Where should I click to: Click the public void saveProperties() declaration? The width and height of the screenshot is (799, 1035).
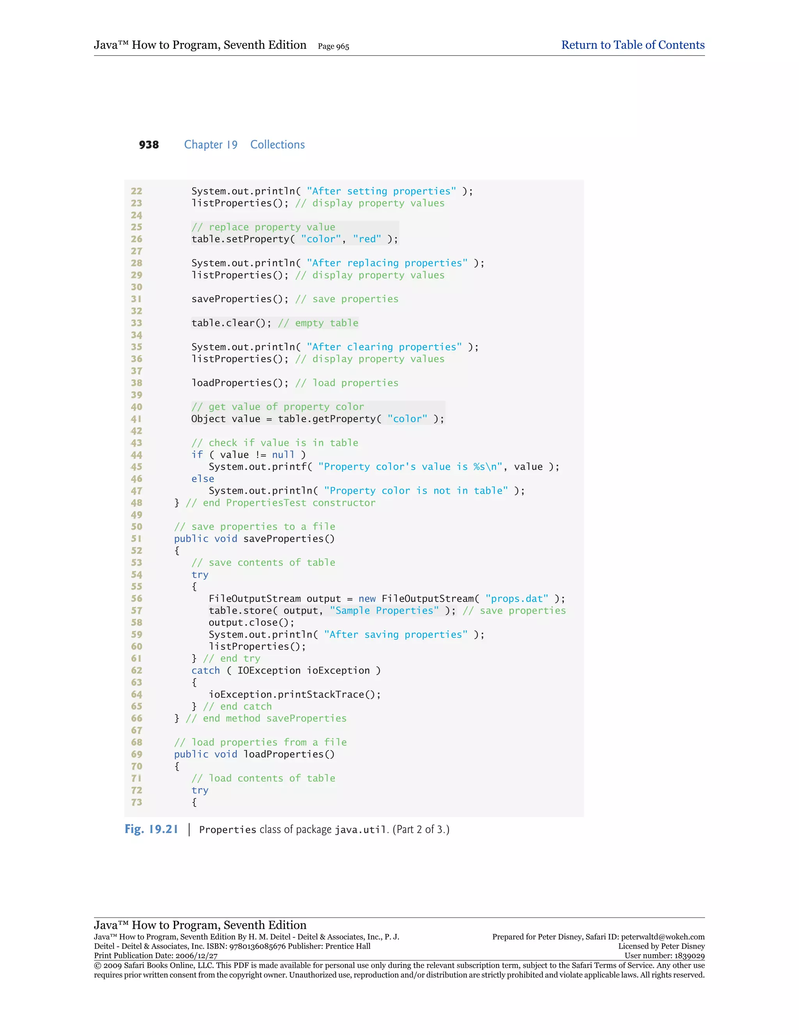(254, 538)
